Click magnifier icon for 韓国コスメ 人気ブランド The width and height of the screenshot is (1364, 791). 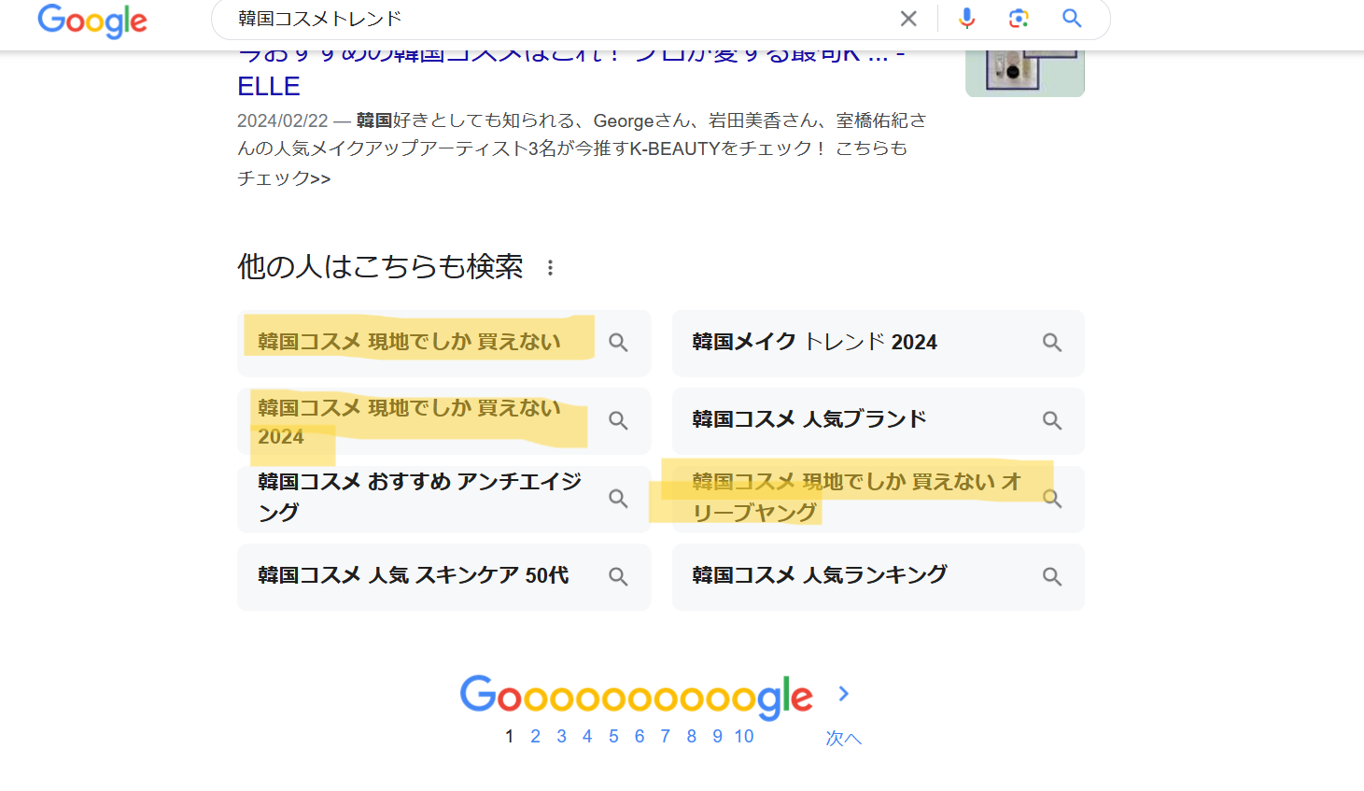[x=1052, y=421]
